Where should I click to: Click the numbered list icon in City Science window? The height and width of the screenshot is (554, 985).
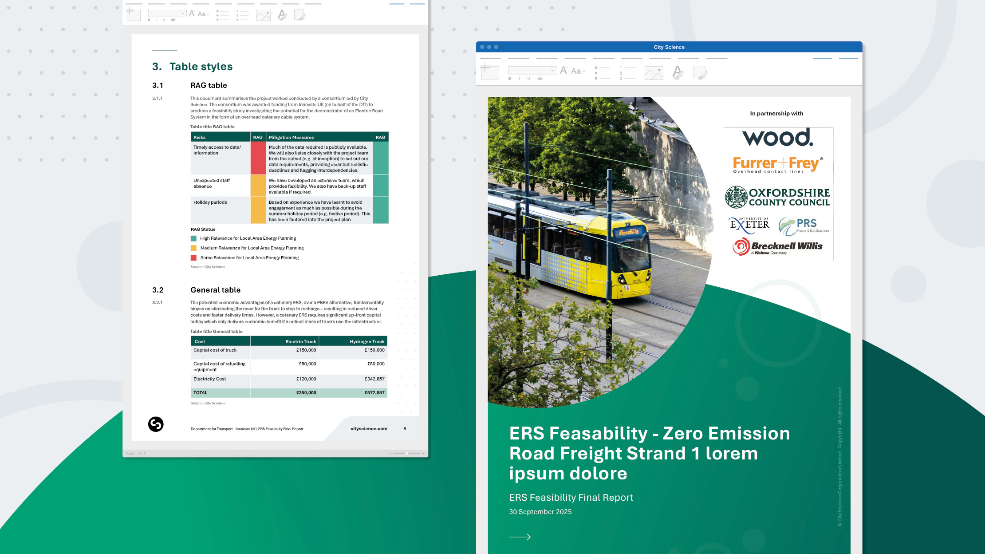[x=628, y=73]
